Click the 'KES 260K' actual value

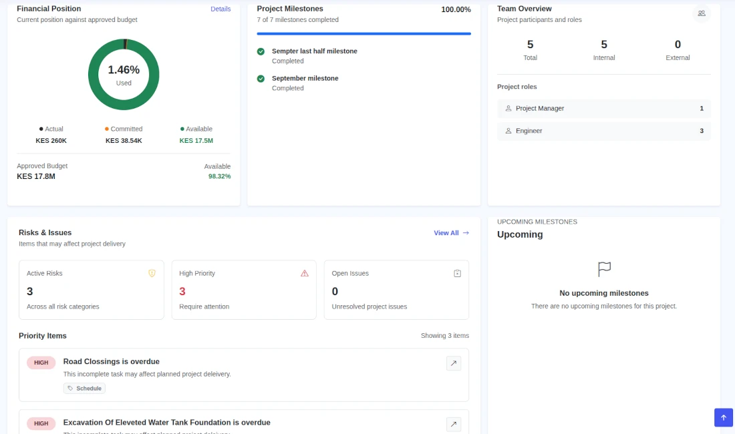51,140
